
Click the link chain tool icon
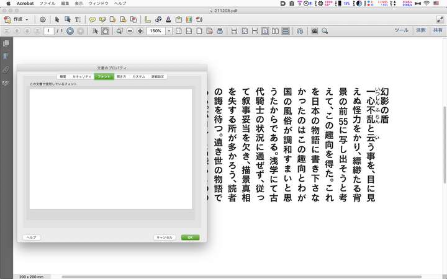158,20
